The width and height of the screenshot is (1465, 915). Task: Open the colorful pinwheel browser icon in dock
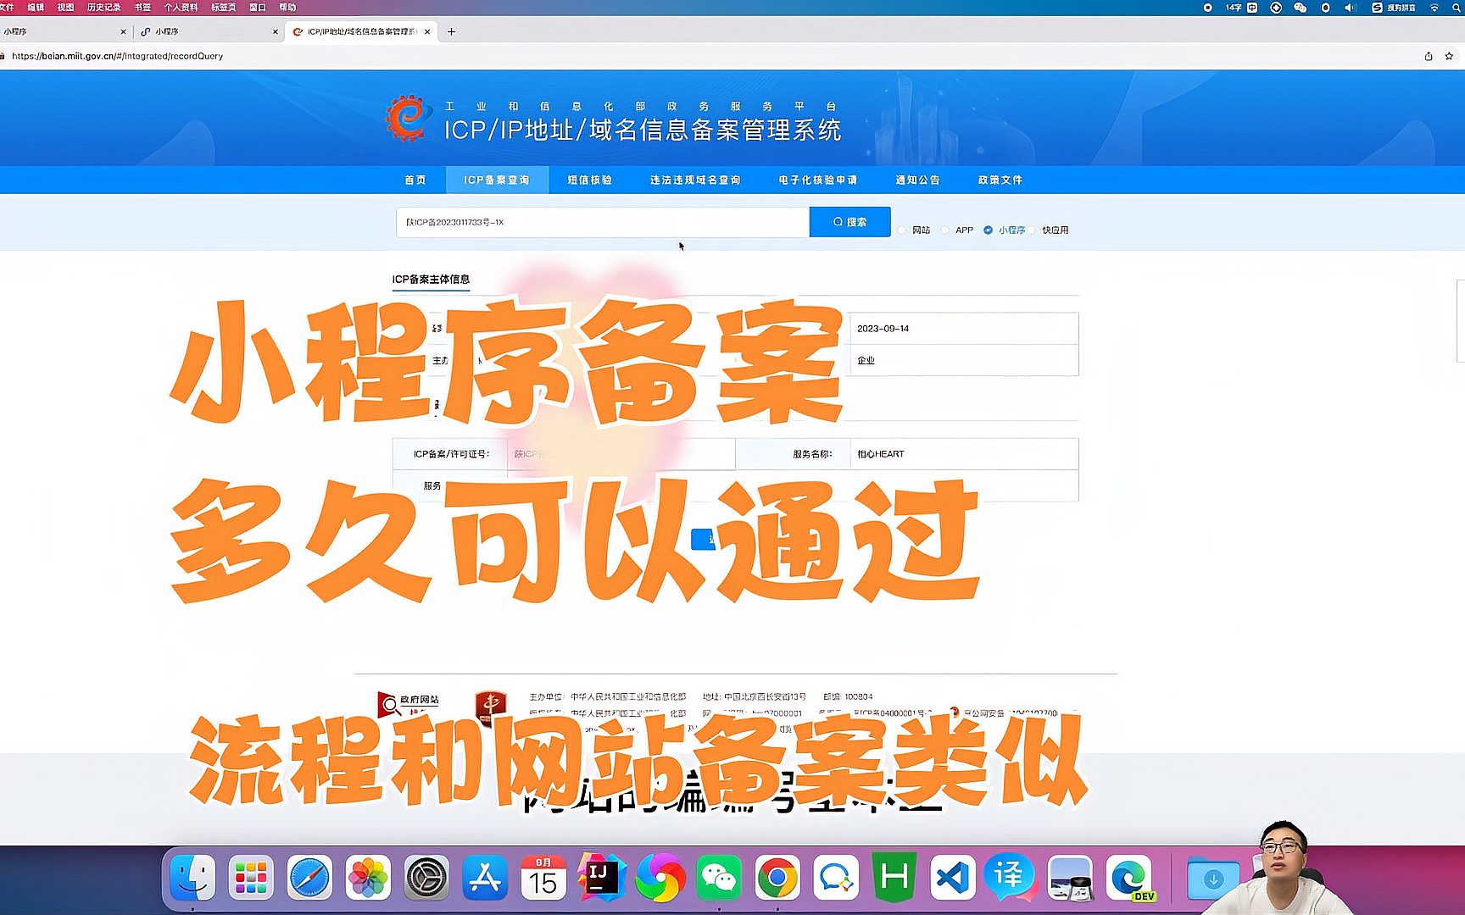(x=660, y=878)
